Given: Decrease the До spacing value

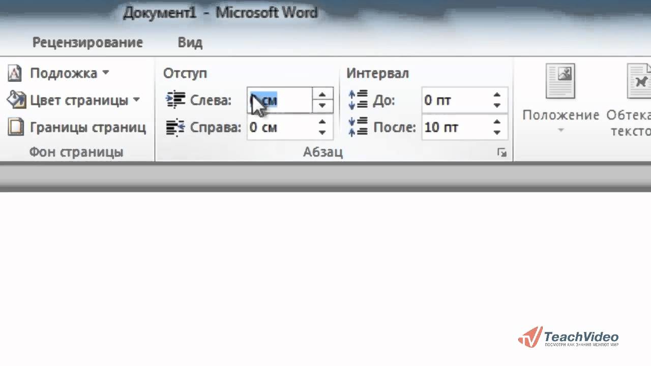Looking at the screenshot, I should point(497,106).
